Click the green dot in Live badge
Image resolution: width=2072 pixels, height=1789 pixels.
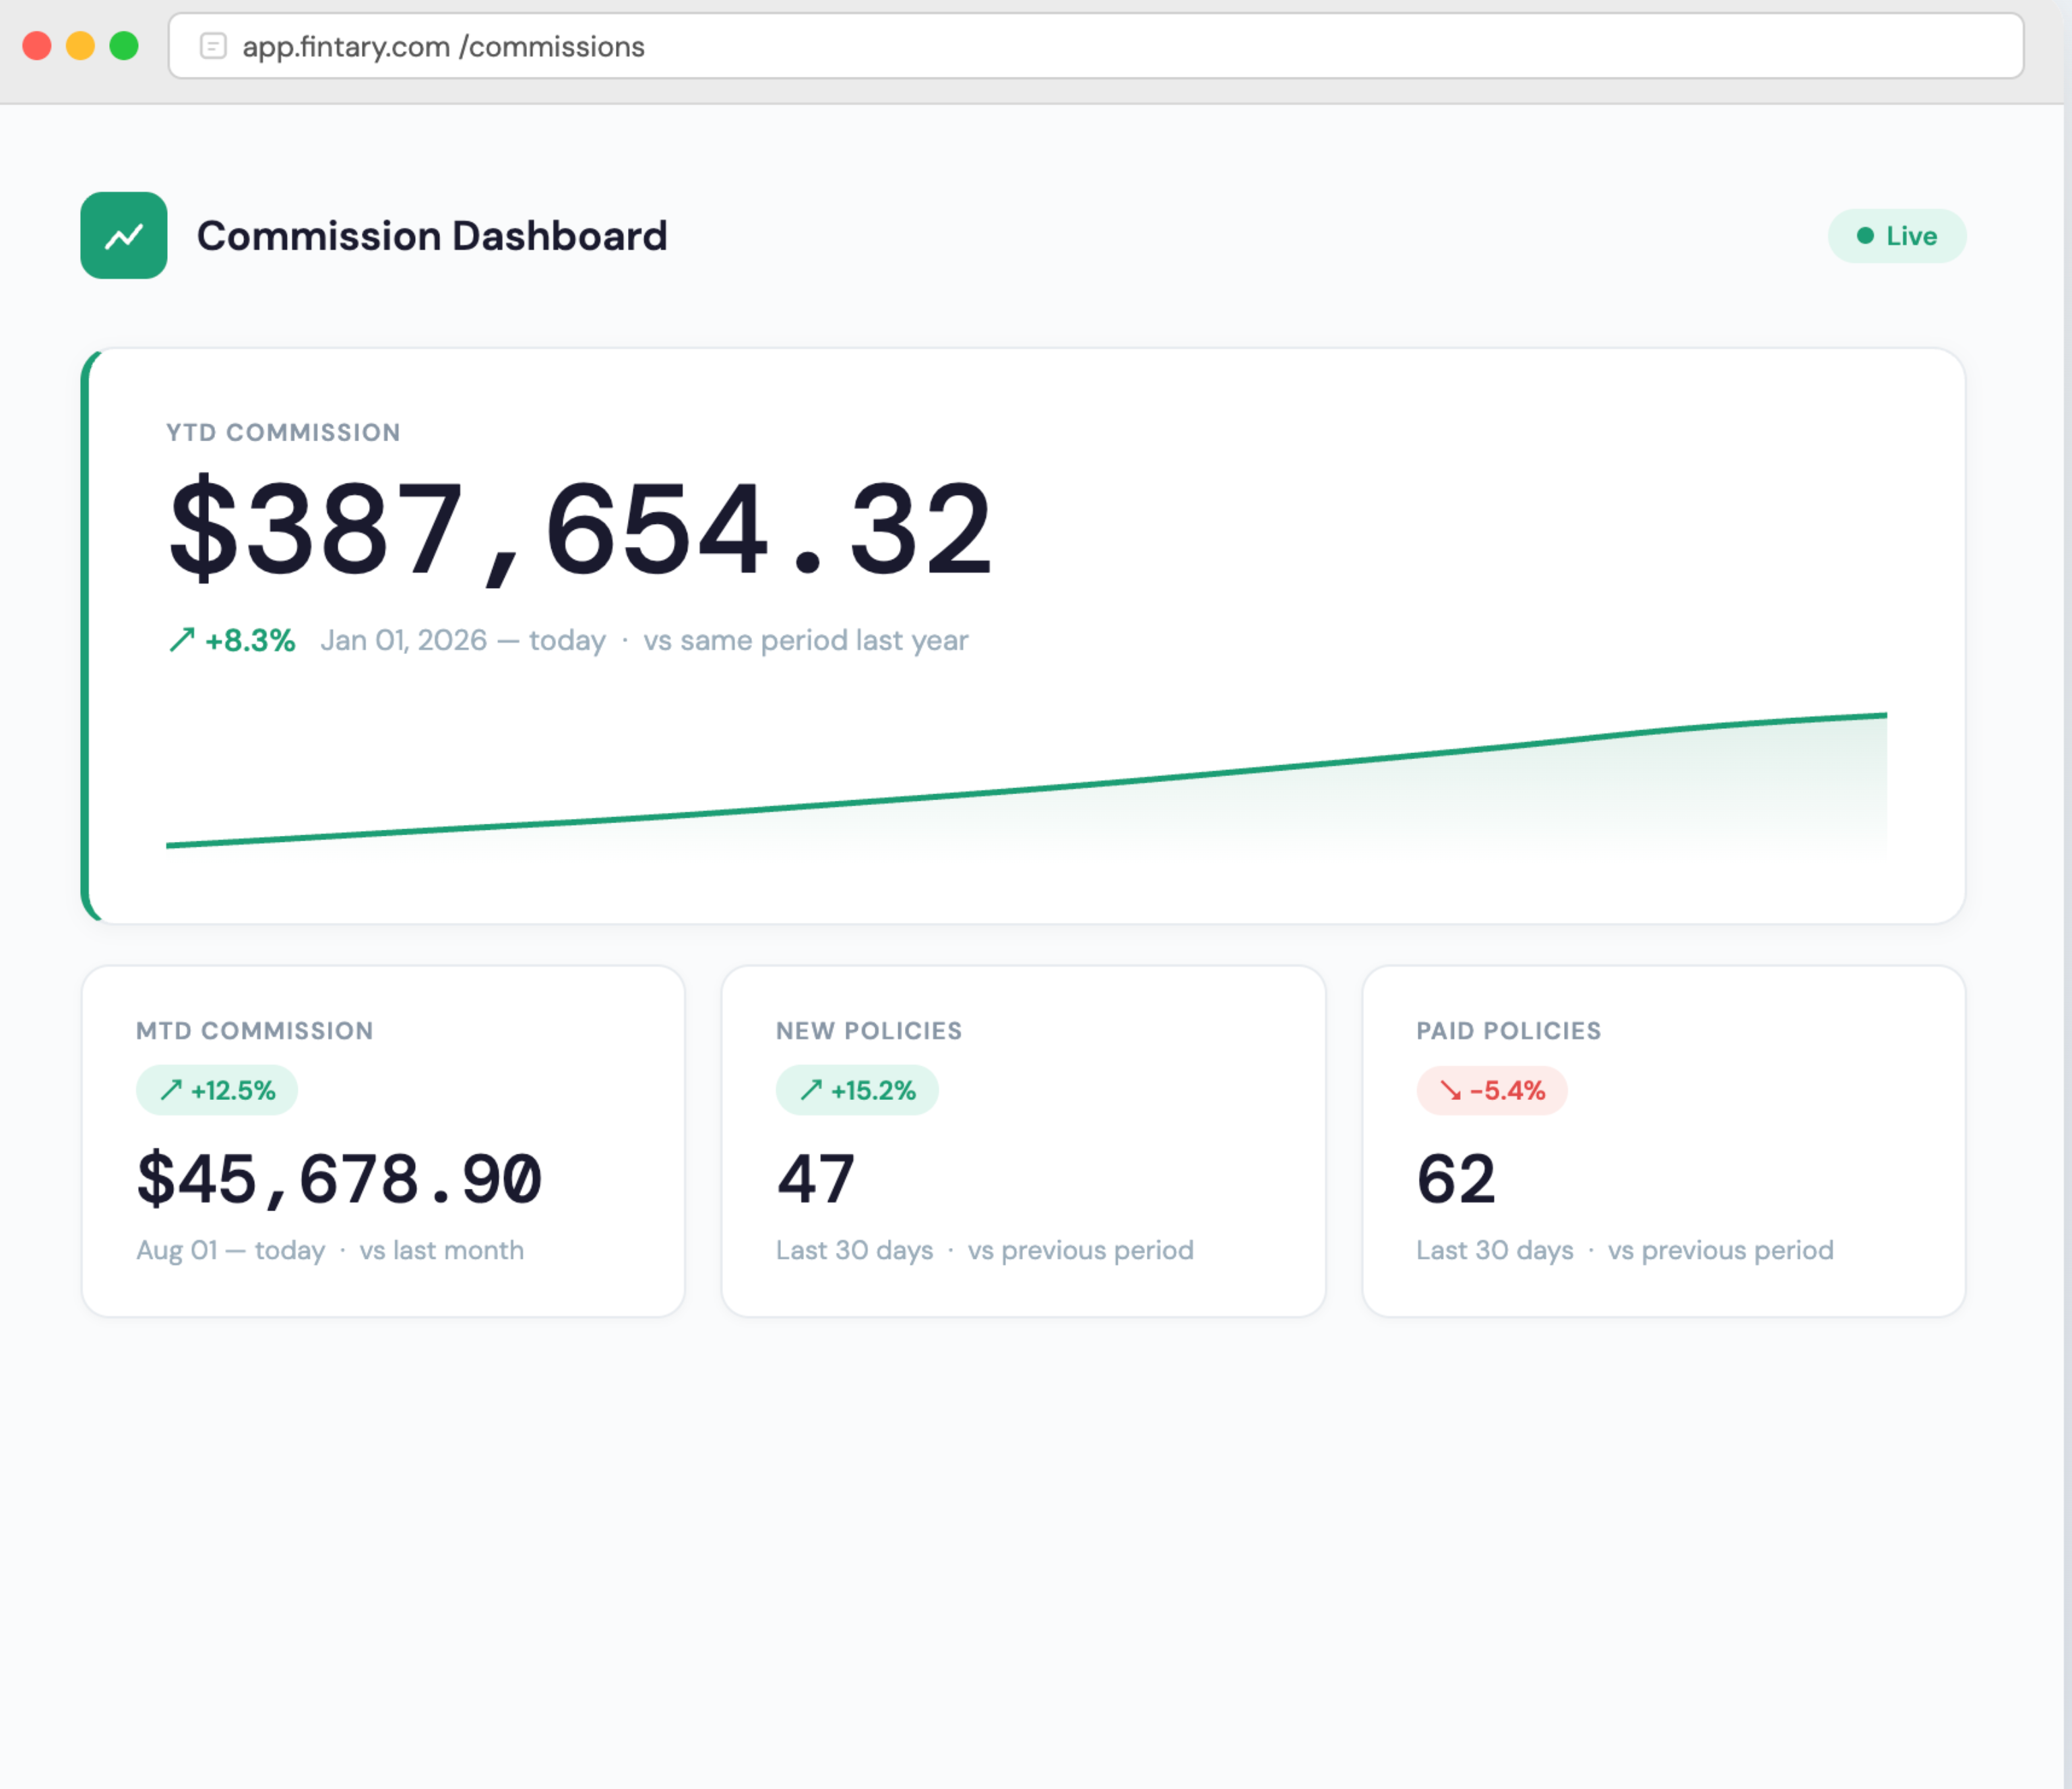1865,236
